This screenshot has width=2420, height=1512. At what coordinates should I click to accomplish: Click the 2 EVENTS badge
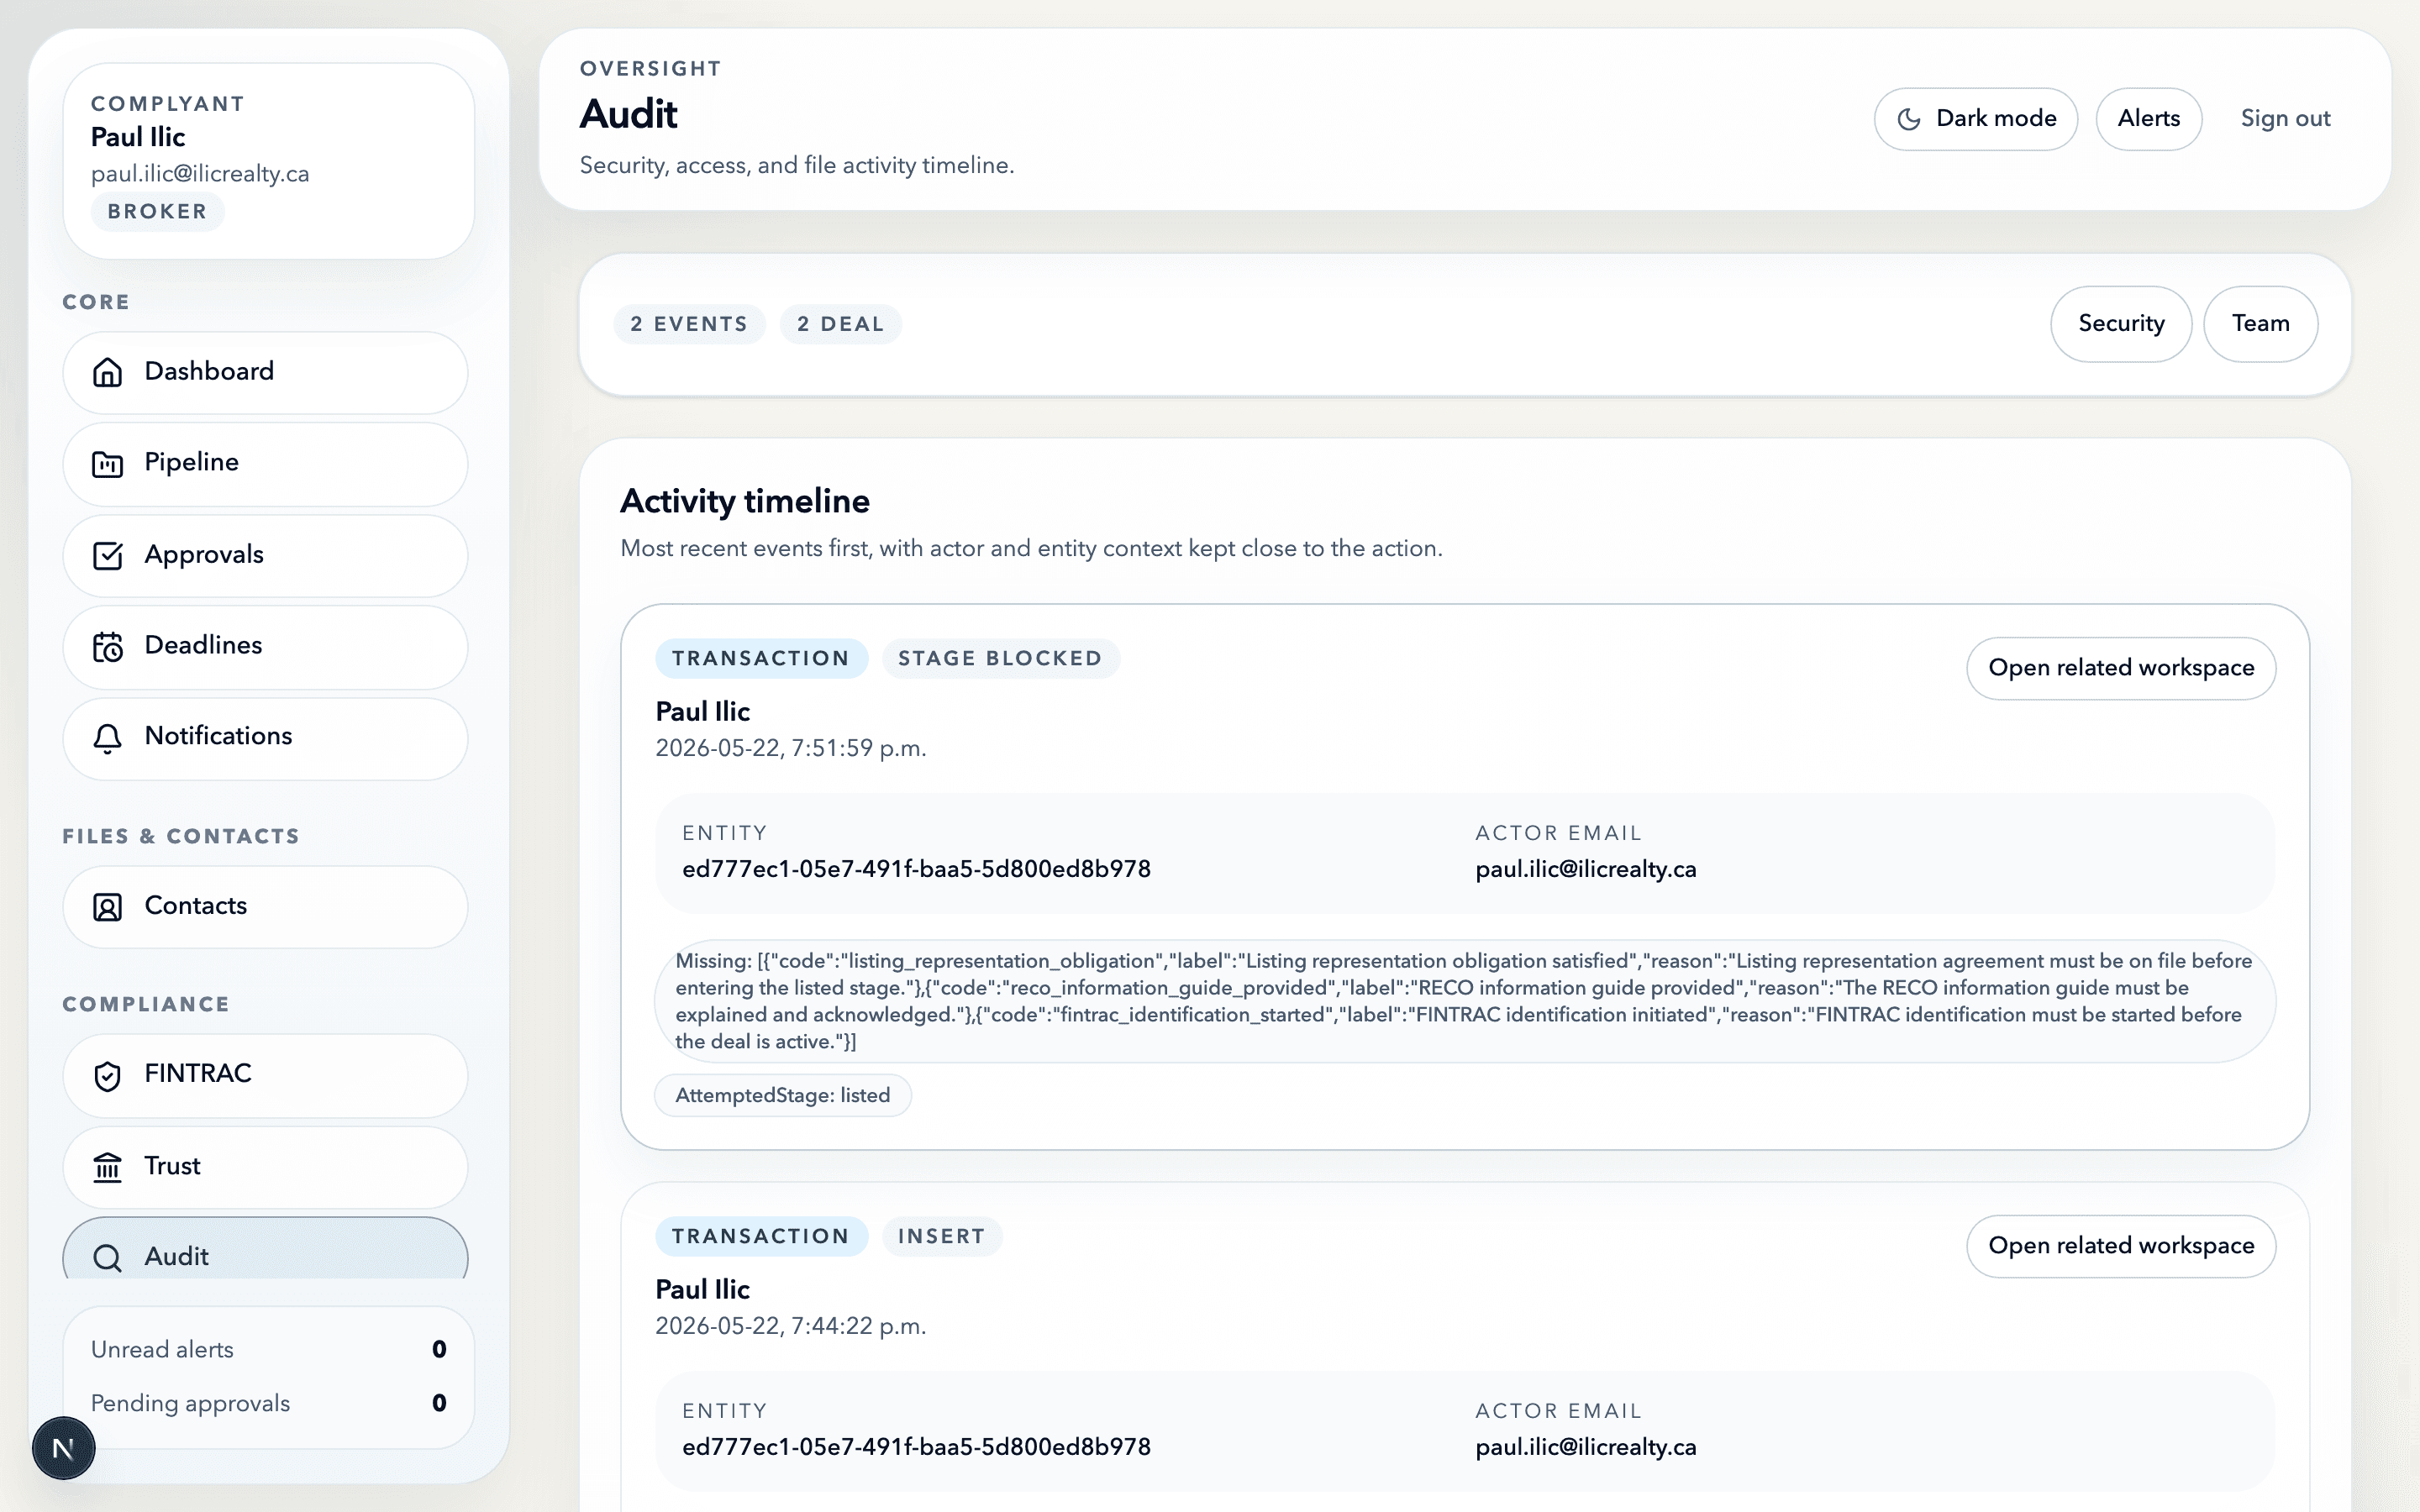coord(689,324)
